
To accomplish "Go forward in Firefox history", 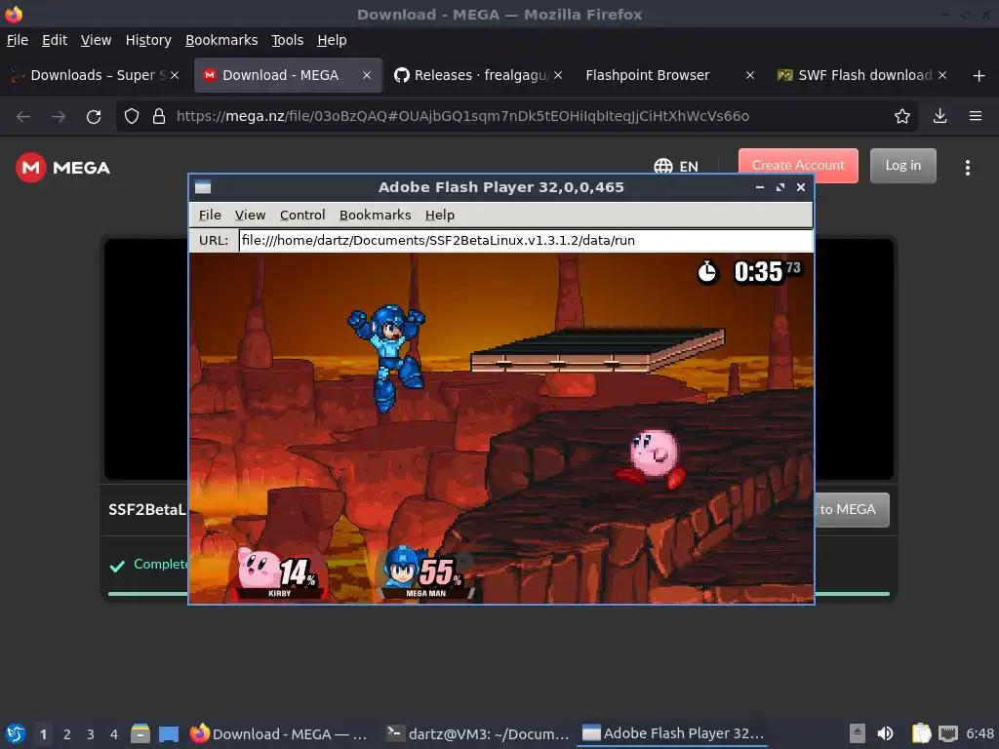I will pyautogui.click(x=59, y=117).
